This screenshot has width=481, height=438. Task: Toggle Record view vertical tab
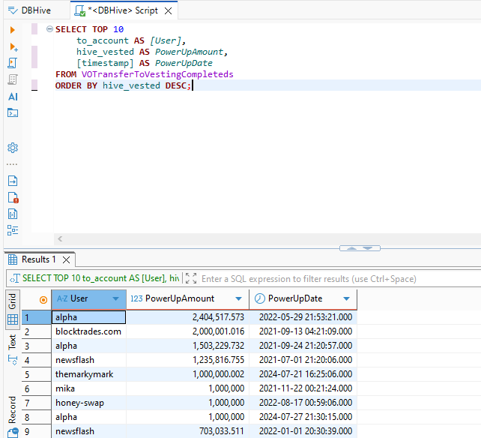(12, 409)
